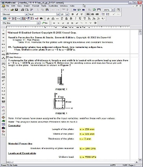The height and width of the screenshot is (167, 143).
Task: Open Graph toolbar from Math palette
Action: [x=9, y=19]
